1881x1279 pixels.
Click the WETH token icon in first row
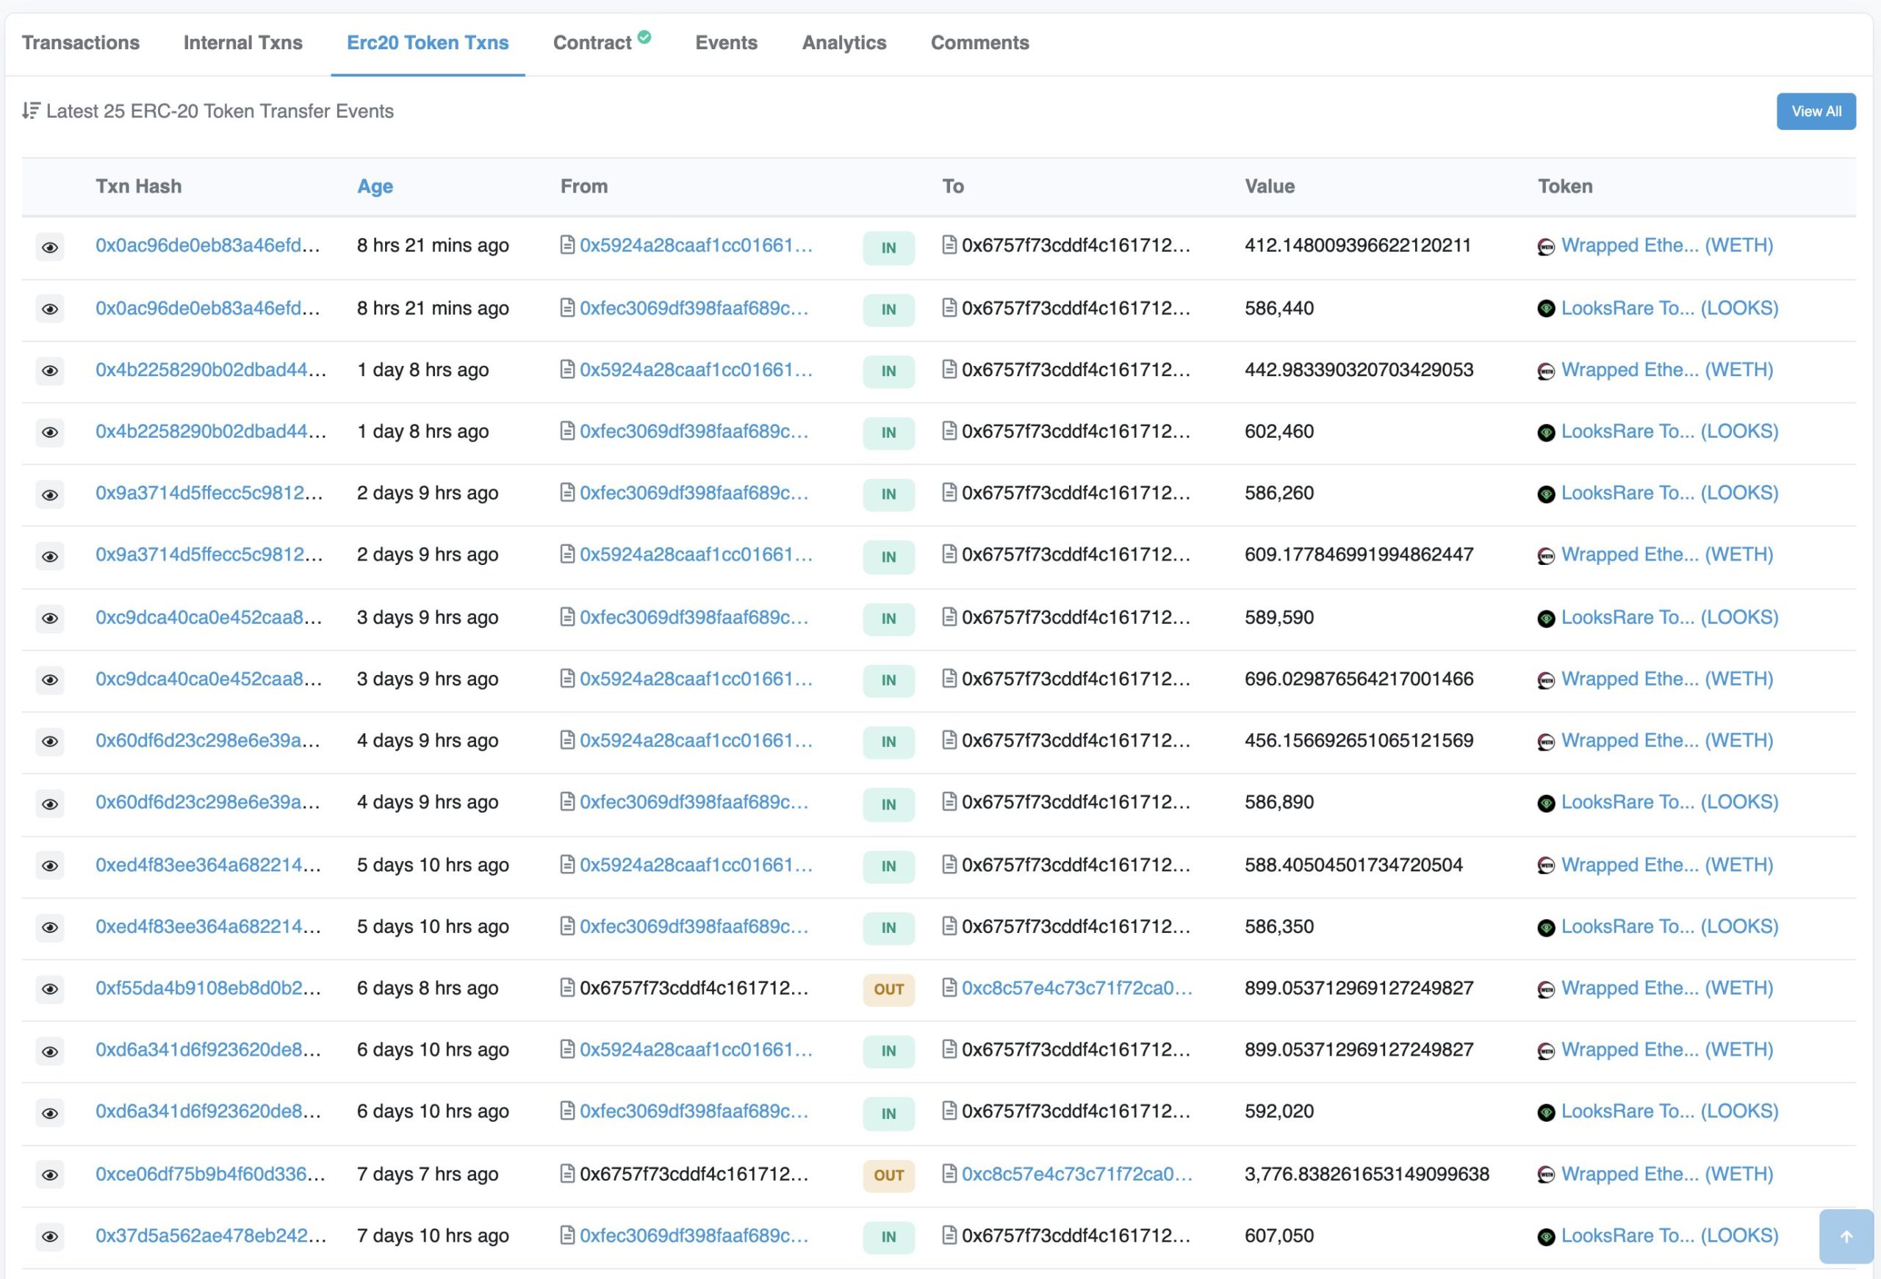[x=1545, y=247]
